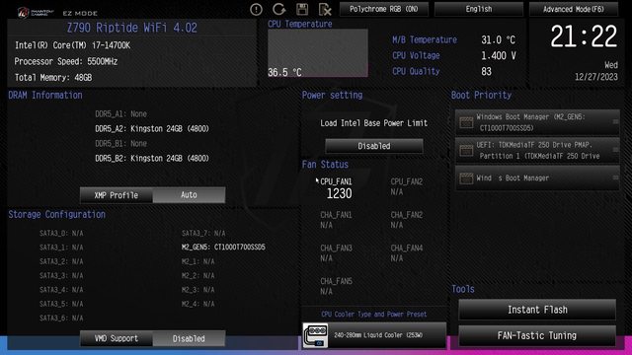This screenshot has height=355, width=632.
Task: Click the TDKMedia UEFI drive icon
Action: pyautogui.click(x=466, y=151)
